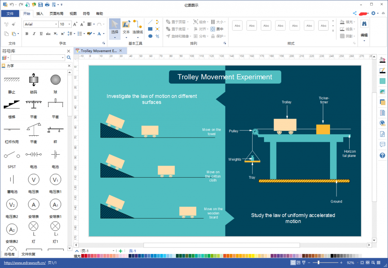Screen dimensions: 388x268
Task: Toggle bold formatting
Action: pos(27,34)
